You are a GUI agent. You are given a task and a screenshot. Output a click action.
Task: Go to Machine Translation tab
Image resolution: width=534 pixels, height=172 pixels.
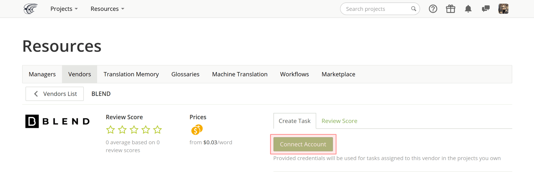pos(240,74)
